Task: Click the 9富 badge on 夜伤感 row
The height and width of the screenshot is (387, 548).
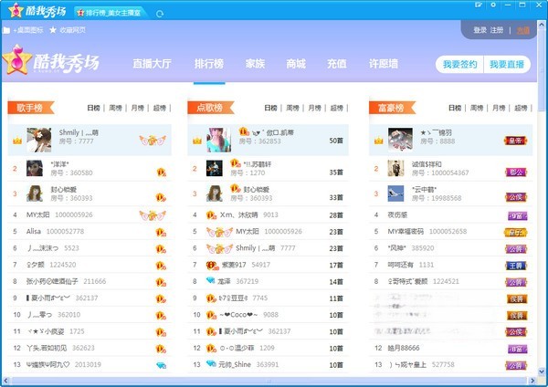Action: (x=517, y=215)
